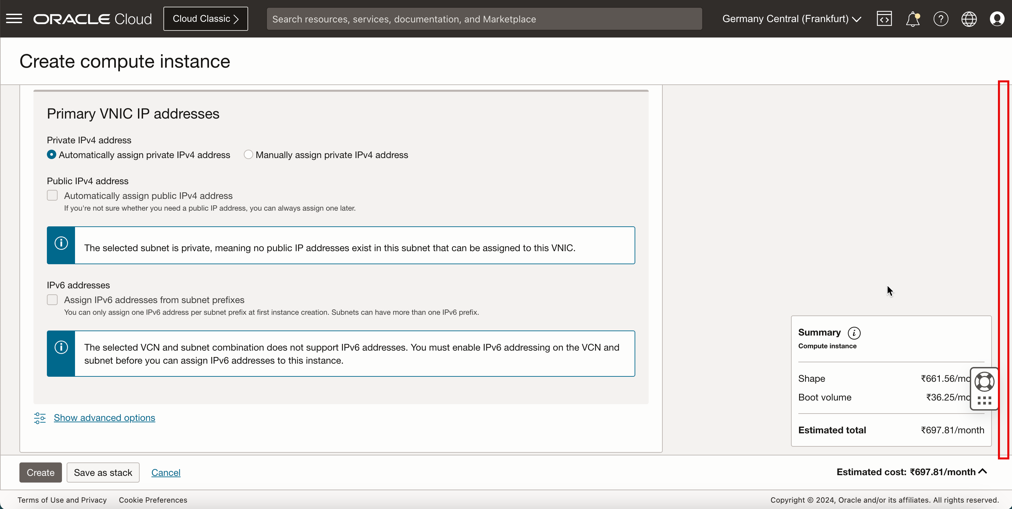Click the user profile avatar icon

click(997, 19)
